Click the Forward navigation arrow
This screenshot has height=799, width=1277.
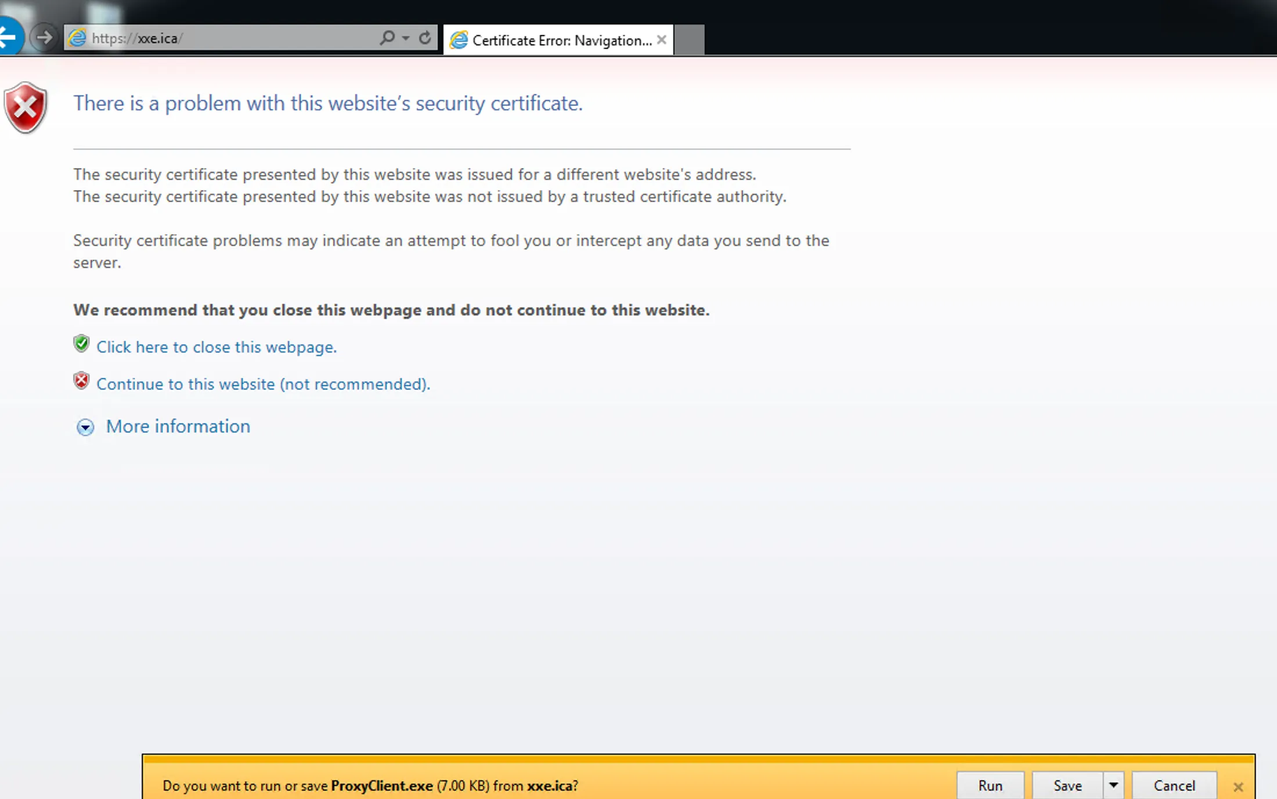click(44, 38)
